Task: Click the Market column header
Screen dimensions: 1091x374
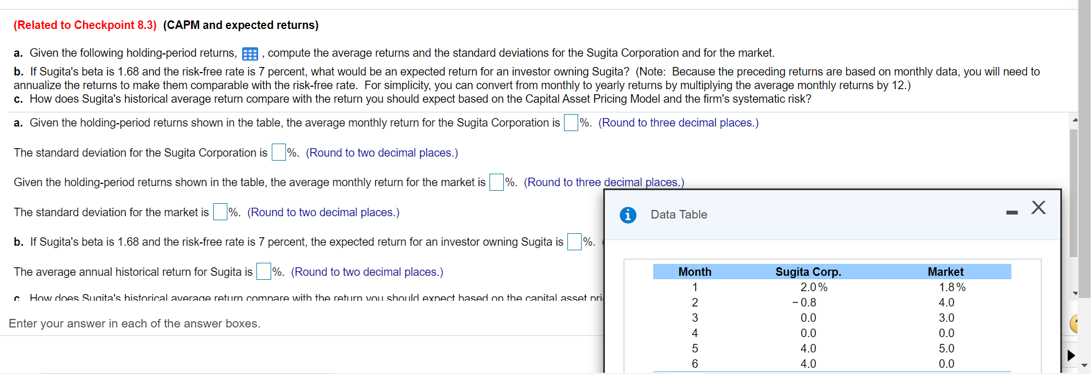Action: tap(946, 272)
